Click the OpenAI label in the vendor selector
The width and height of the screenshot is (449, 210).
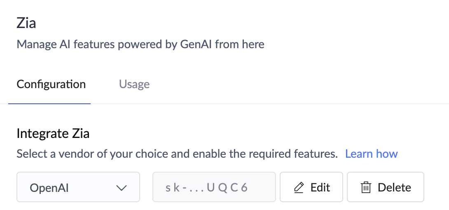(x=49, y=188)
